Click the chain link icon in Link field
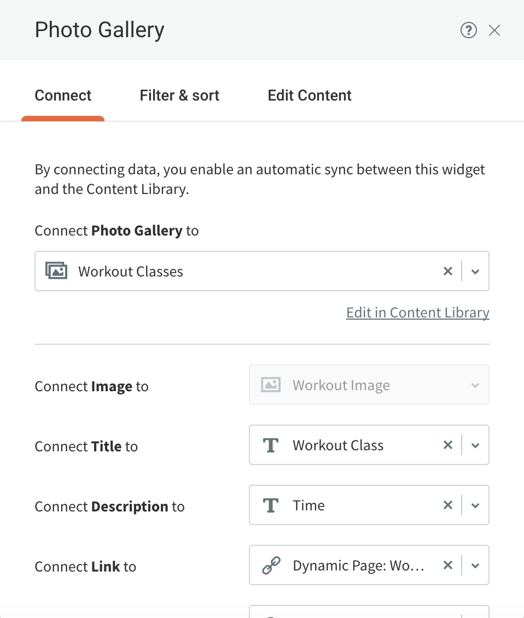This screenshot has height=618, width=524. (x=271, y=566)
